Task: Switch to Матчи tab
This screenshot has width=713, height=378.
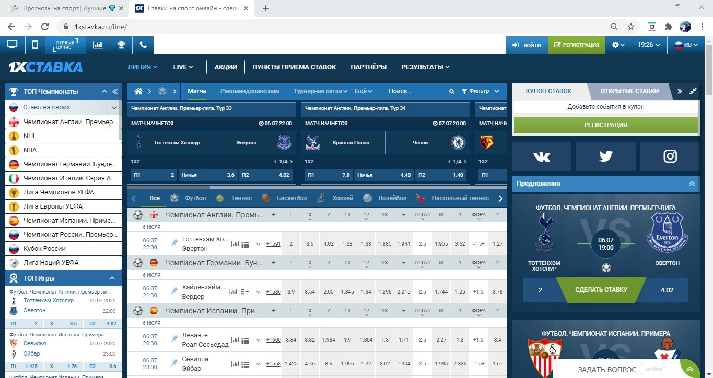Action: 197,91
